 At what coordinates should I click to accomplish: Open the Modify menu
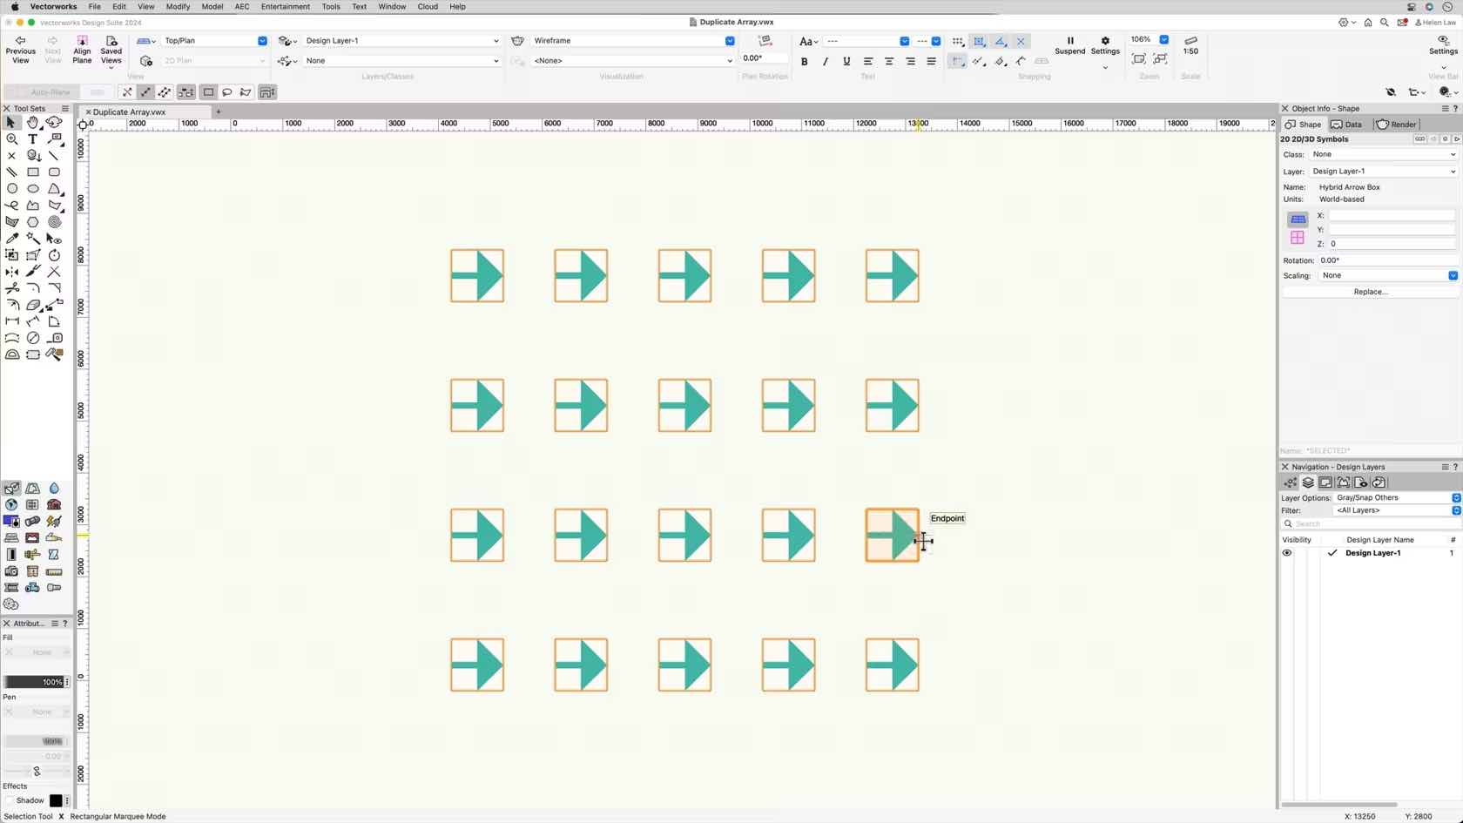point(178,6)
